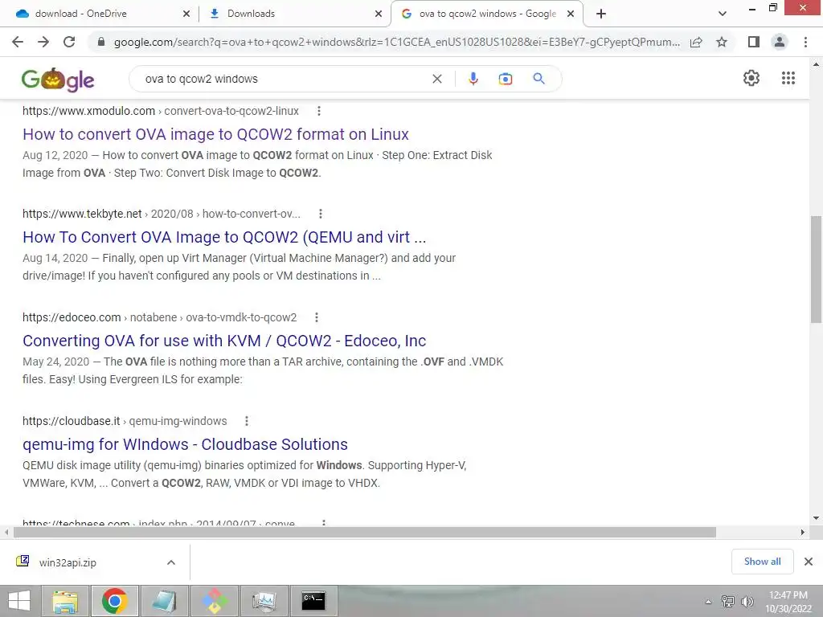This screenshot has height=617, width=823.
Task: Bookmark this page with the star
Action: pos(722,42)
